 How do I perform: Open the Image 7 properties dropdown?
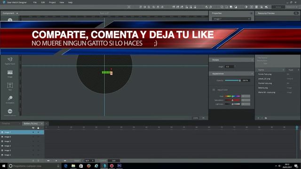[231, 19]
